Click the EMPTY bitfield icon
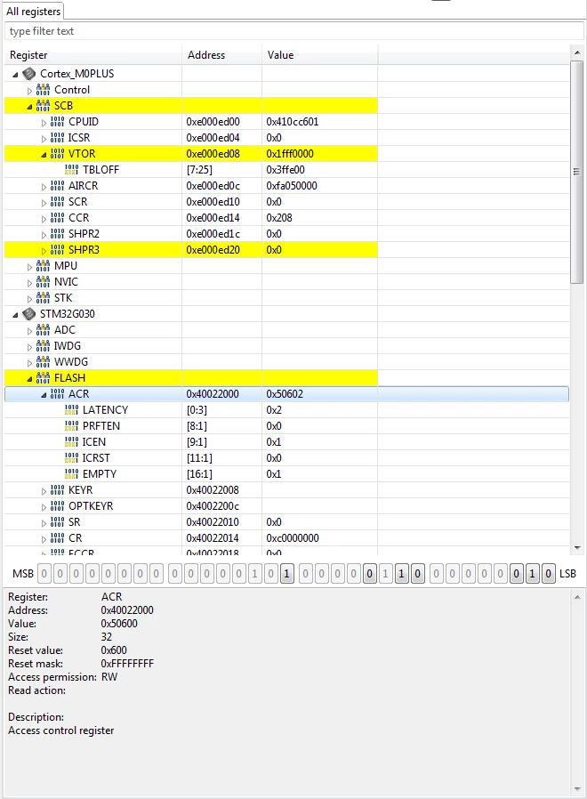Screen dimensions: 587x799 click(72, 474)
